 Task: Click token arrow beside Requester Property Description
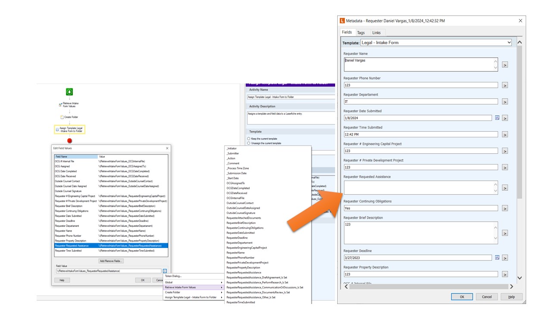[505, 274]
